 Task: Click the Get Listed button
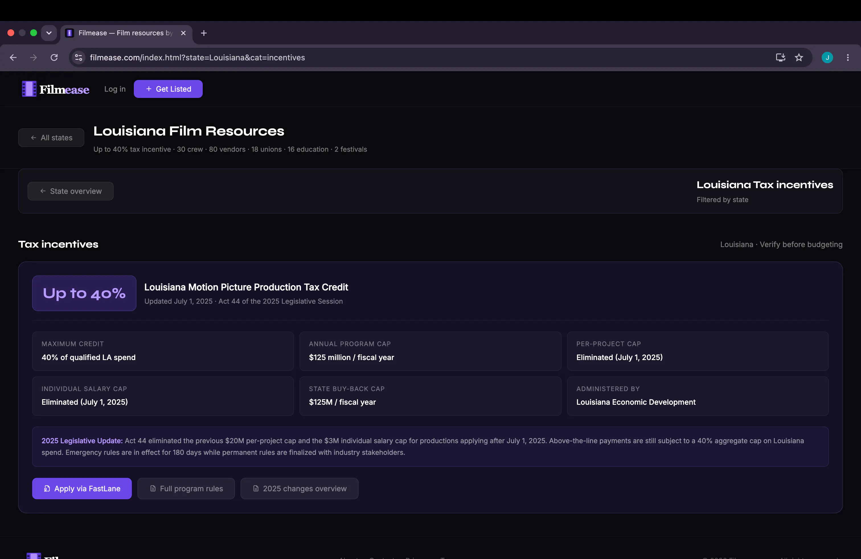168,89
